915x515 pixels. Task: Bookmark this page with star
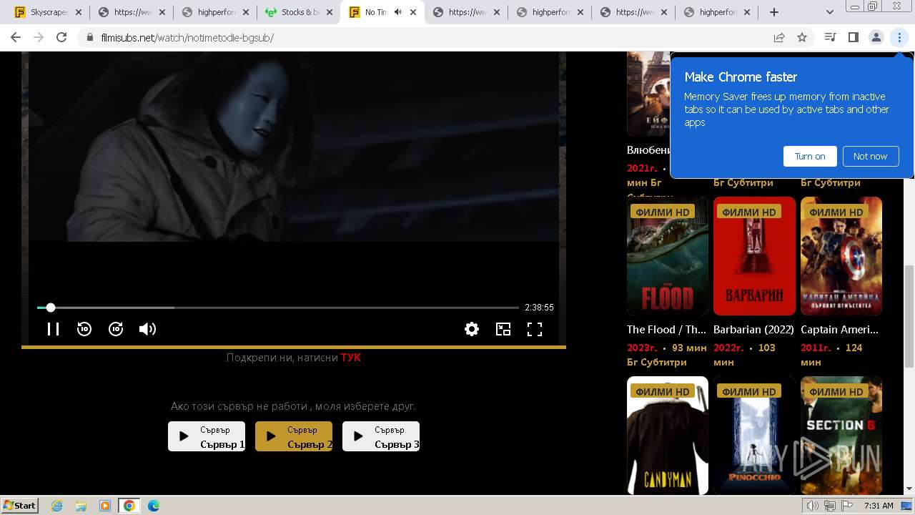click(x=802, y=37)
